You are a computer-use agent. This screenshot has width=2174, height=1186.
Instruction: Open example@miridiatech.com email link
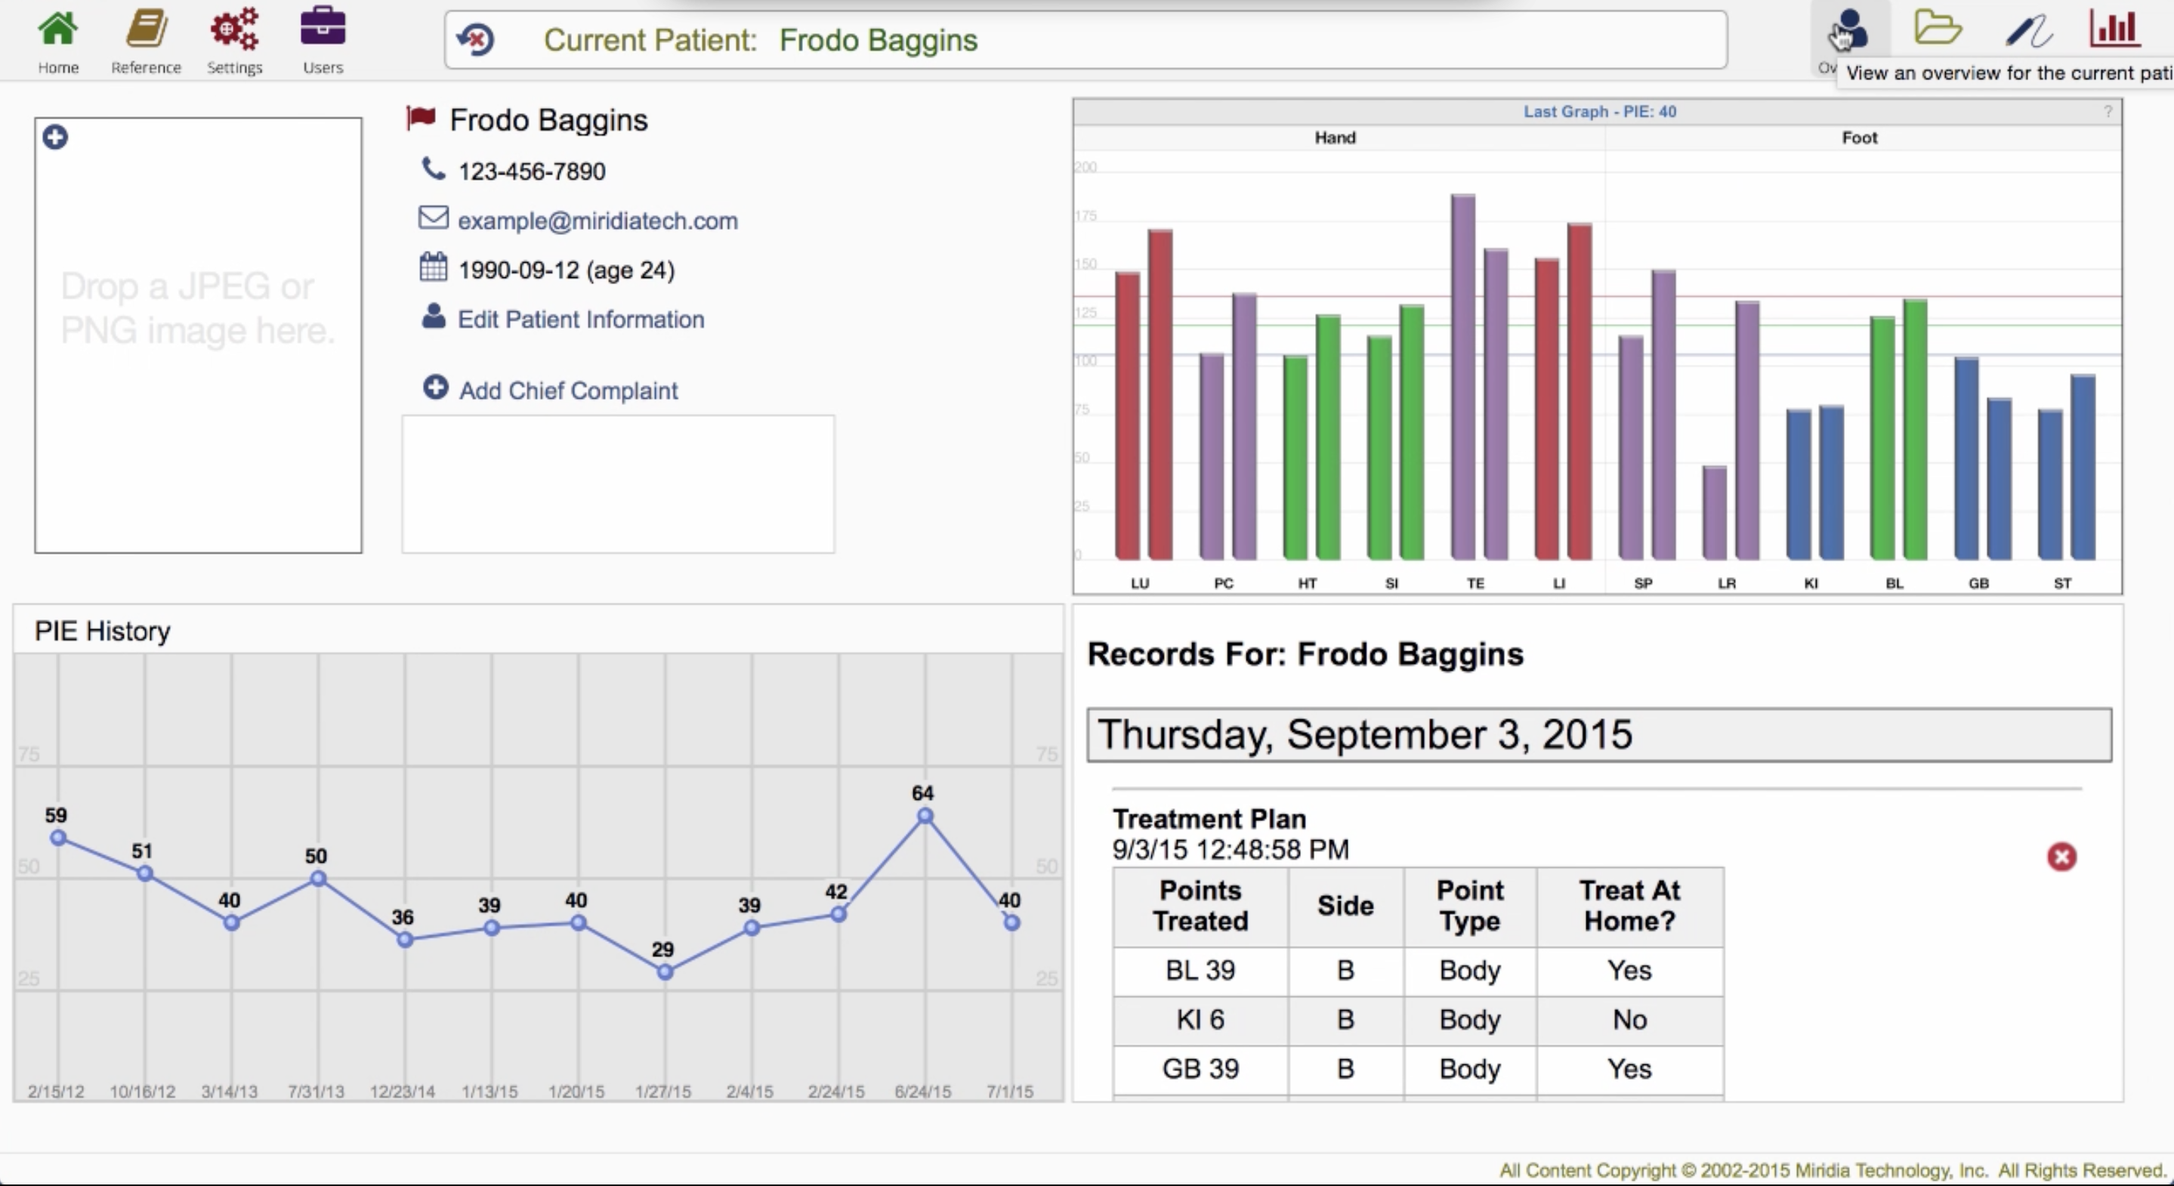tap(598, 221)
